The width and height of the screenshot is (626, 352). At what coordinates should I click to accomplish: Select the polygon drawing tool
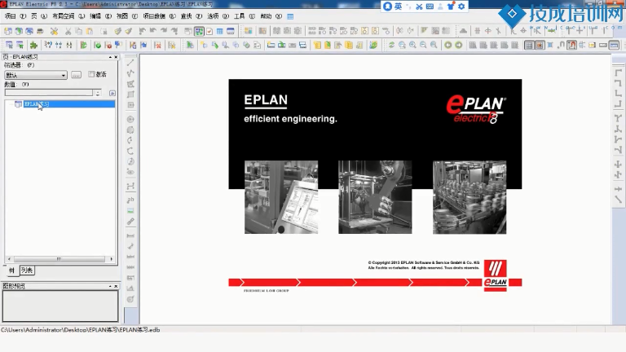tap(130, 84)
